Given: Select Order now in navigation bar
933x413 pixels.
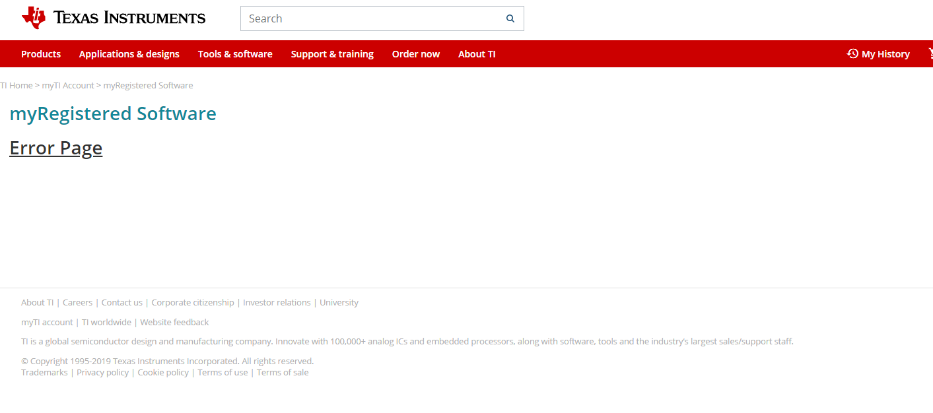Looking at the screenshot, I should pyautogui.click(x=416, y=54).
